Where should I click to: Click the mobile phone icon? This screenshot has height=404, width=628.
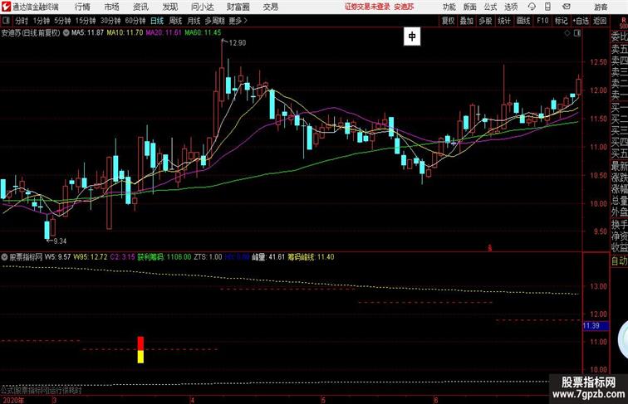pyautogui.click(x=548, y=7)
